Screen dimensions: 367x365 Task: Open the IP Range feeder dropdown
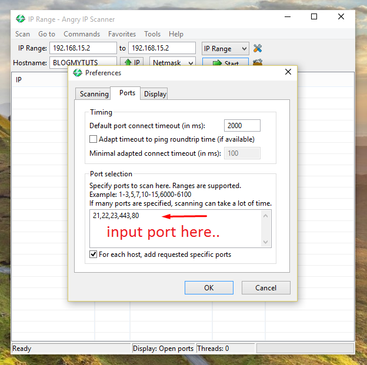[225, 48]
